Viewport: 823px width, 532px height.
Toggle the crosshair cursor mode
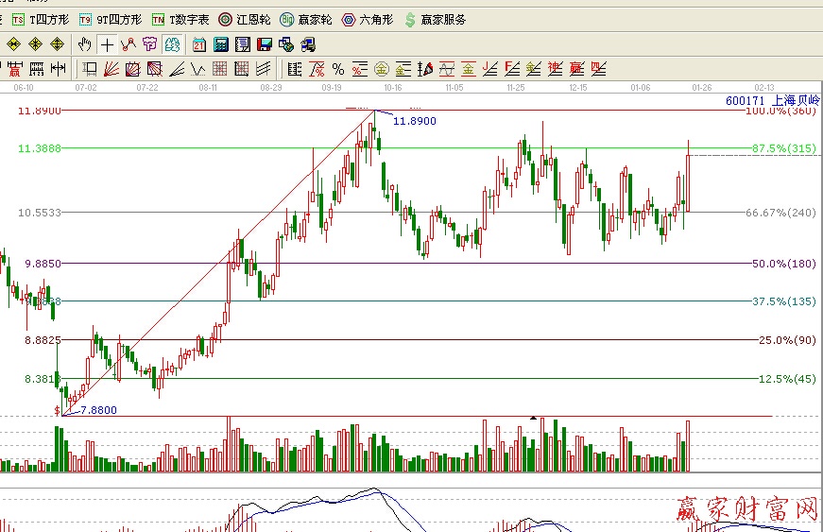click(x=107, y=44)
